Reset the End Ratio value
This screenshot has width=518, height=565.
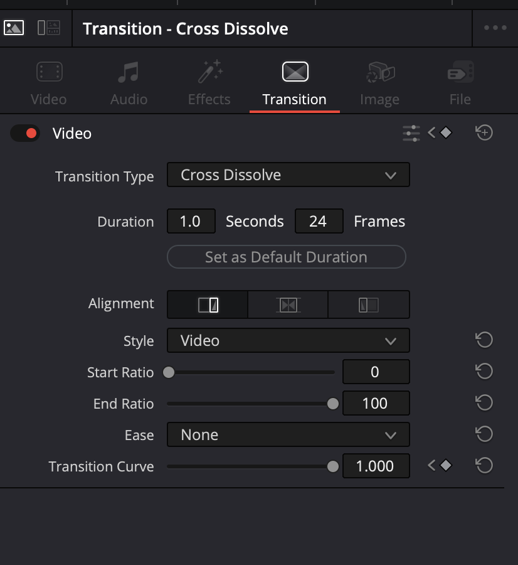[484, 402]
